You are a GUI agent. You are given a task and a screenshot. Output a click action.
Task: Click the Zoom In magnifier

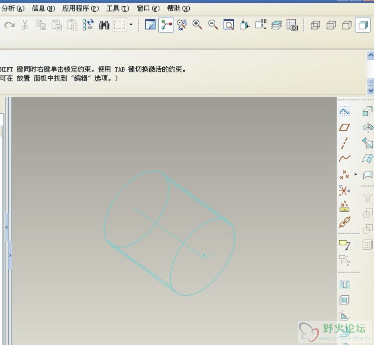pos(197,25)
